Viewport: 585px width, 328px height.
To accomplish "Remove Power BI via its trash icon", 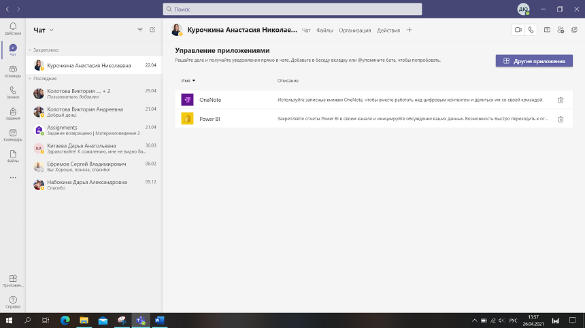I will pos(561,120).
